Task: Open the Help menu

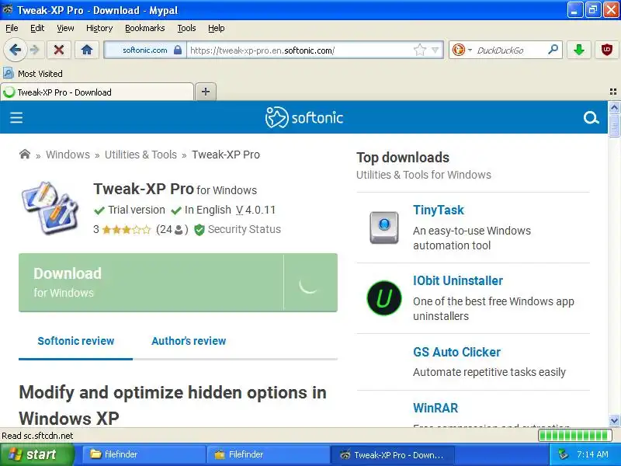Action: click(217, 28)
